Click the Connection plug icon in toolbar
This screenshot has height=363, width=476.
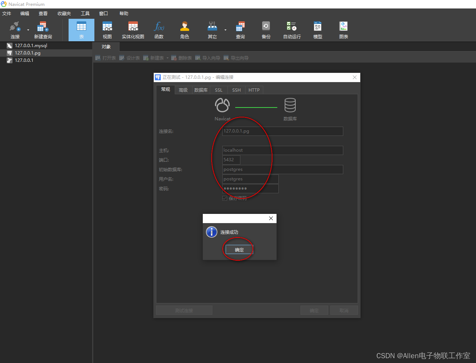[x=15, y=27]
